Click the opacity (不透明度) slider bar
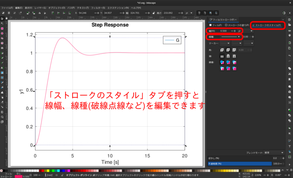 click(240, 164)
